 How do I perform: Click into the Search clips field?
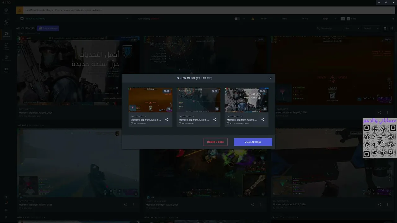coord(329,28)
